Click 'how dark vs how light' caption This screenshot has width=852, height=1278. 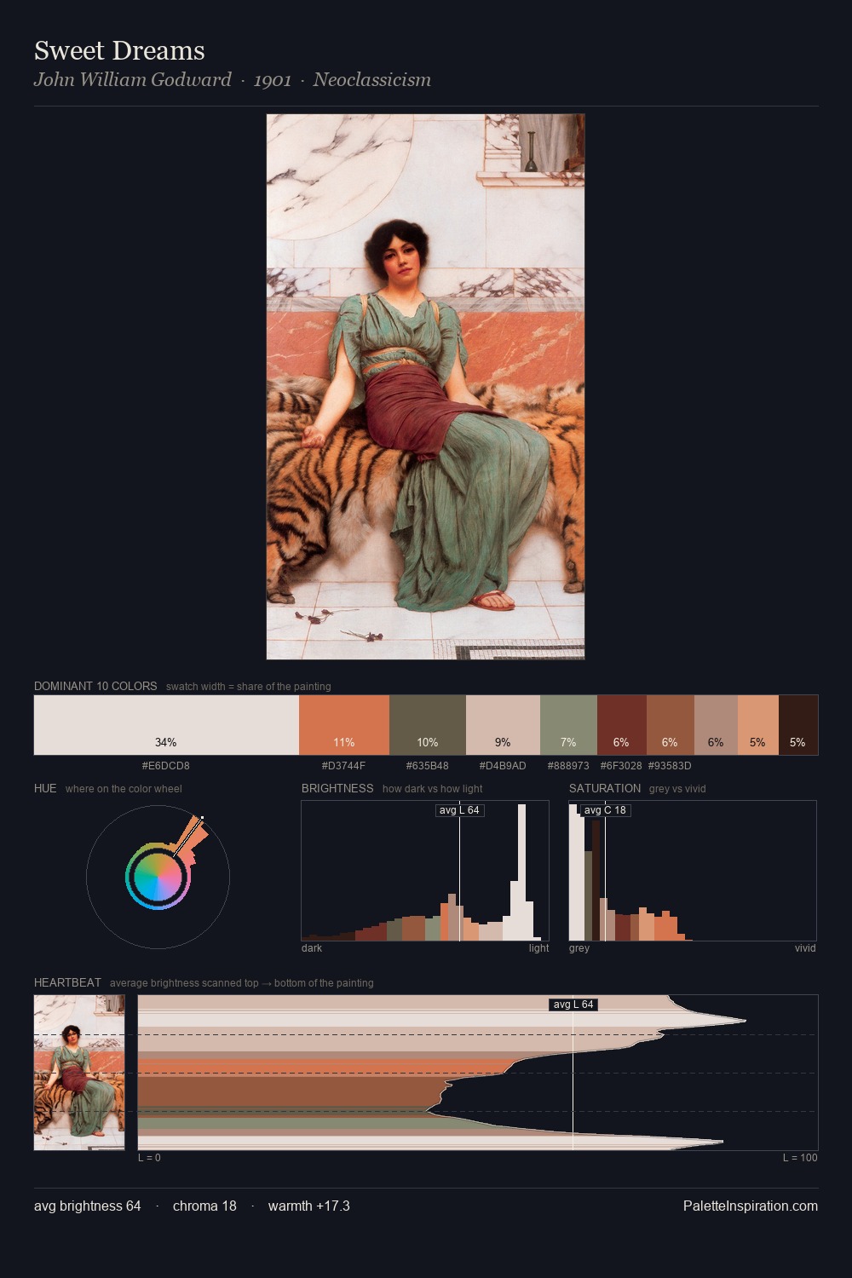[x=433, y=789]
